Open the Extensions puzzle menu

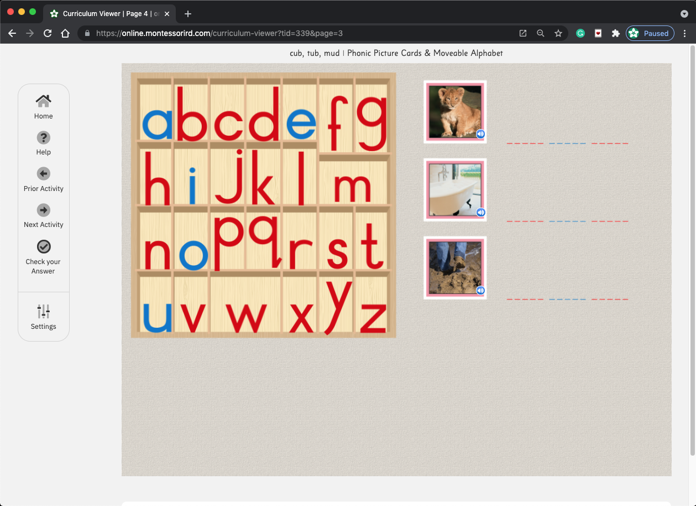click(616, 33)
